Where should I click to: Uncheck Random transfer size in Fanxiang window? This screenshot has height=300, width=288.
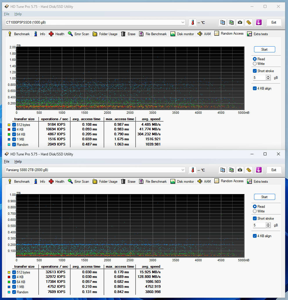pyautogui.click(x=14, y=292)
